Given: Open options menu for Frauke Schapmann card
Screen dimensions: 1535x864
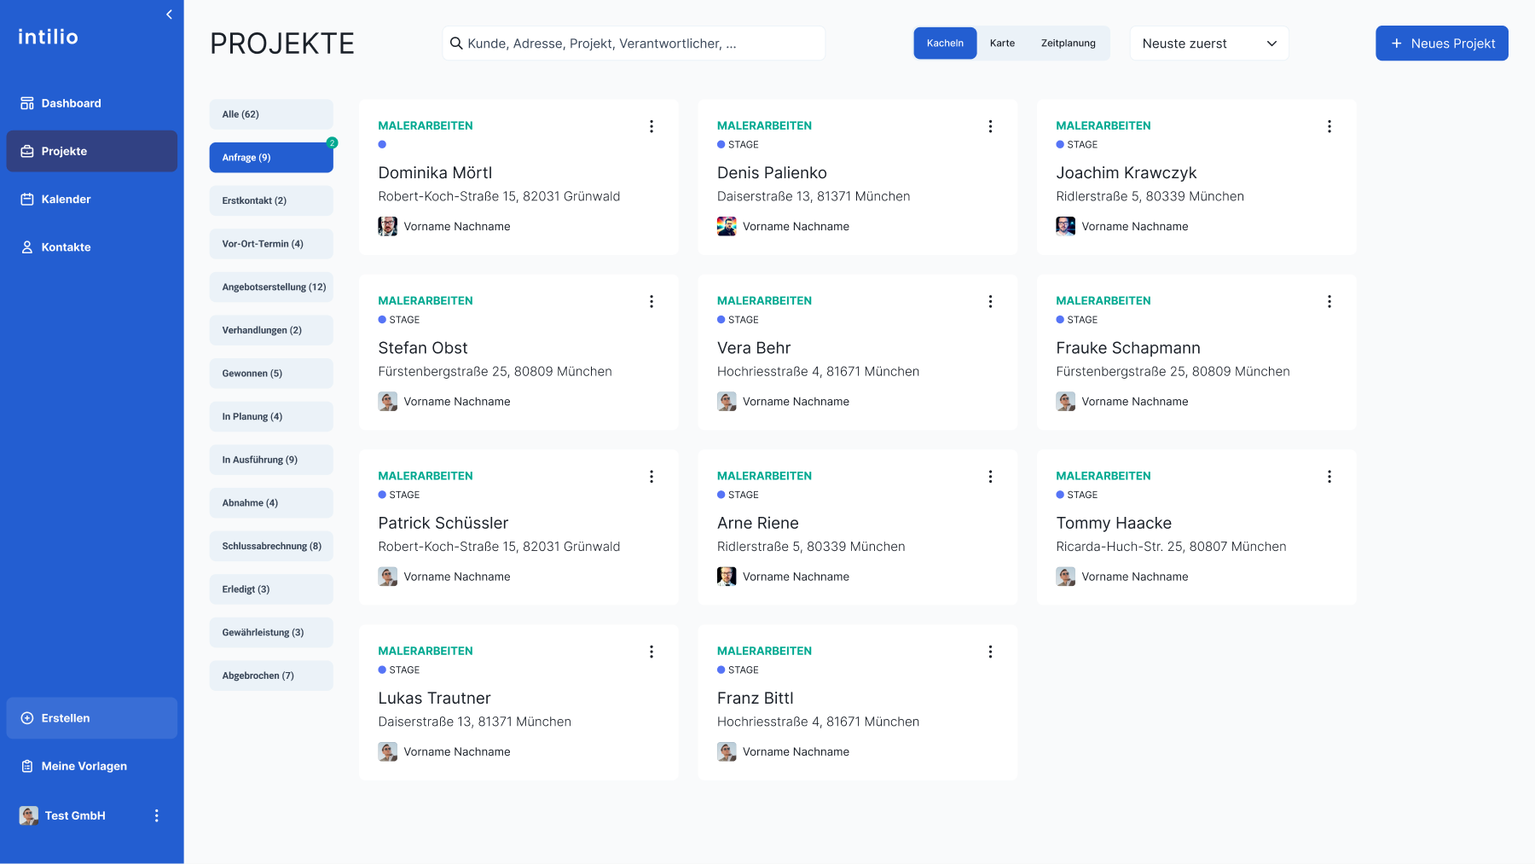Looking at the screenshot, I should (1329, 301).
